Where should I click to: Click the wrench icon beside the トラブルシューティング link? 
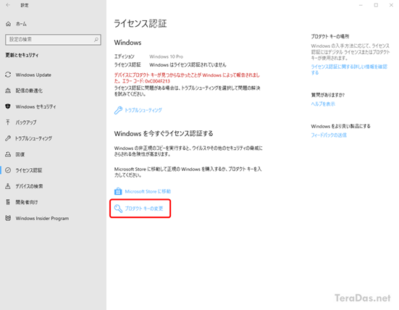(118, 110)
